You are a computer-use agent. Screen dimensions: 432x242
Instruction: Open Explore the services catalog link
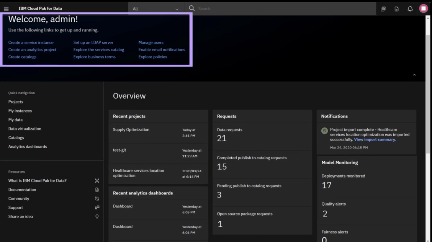(99, 49)
